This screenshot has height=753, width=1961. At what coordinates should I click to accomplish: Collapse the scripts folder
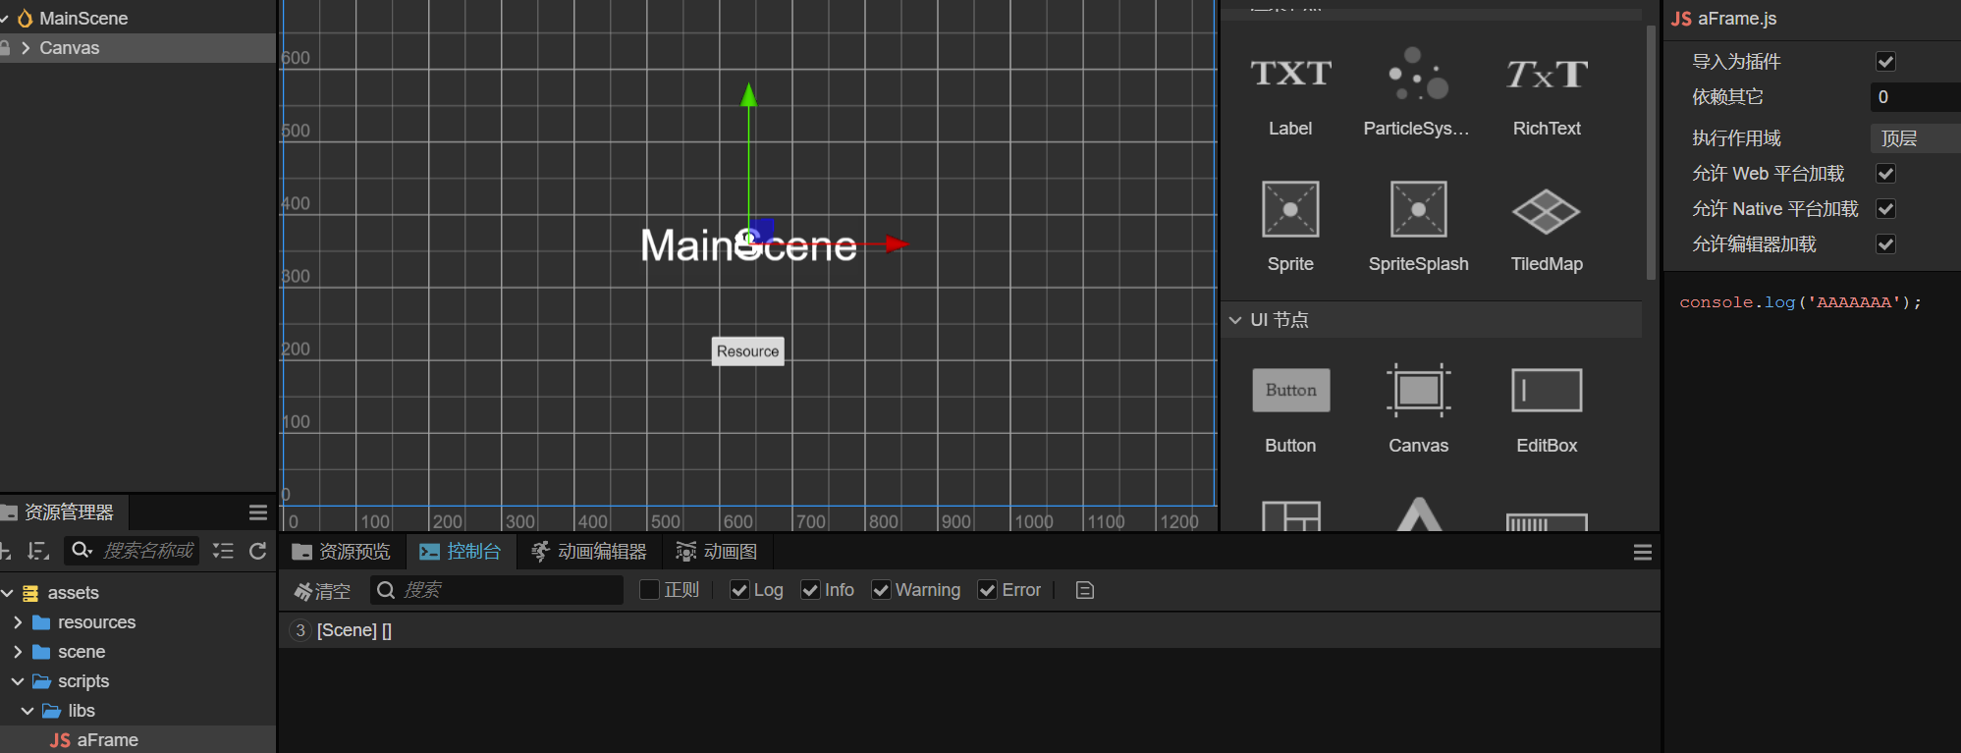coord(18,681)
